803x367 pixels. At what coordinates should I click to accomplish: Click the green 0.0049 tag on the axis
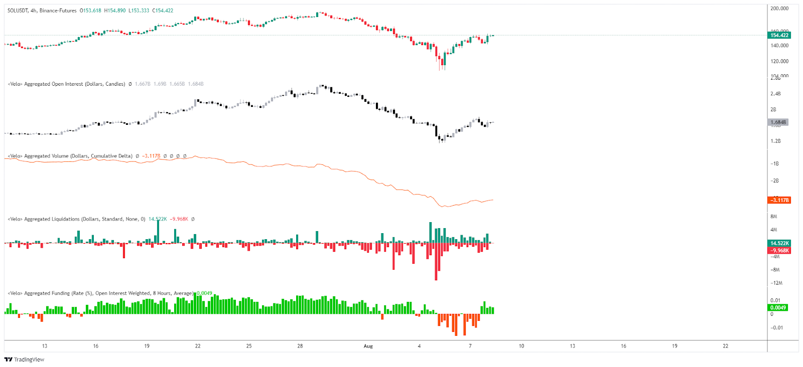click(x=778, y=308)
